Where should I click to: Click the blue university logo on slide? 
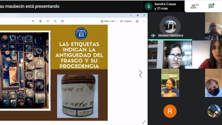pos(81,33)
